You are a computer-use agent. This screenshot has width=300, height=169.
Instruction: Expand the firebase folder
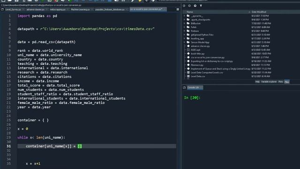point(184,31)
